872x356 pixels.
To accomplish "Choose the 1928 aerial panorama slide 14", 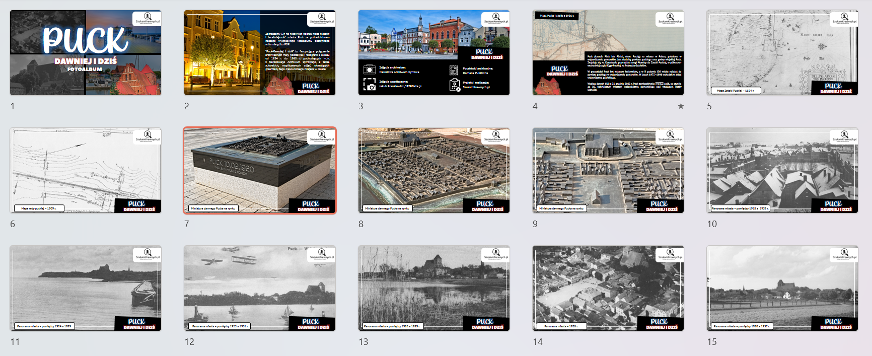I will pos(608,288).
